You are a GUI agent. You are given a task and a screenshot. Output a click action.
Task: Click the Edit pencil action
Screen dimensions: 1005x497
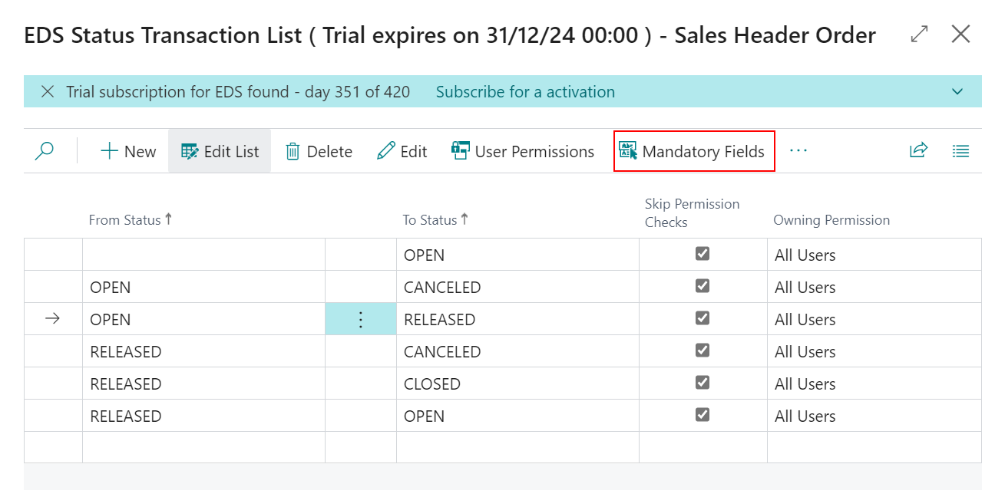(402, 152)
